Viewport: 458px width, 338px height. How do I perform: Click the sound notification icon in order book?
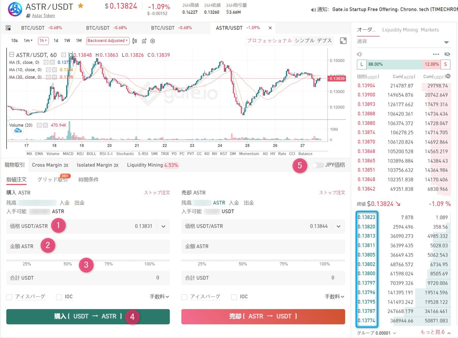[x=360, y=54]
